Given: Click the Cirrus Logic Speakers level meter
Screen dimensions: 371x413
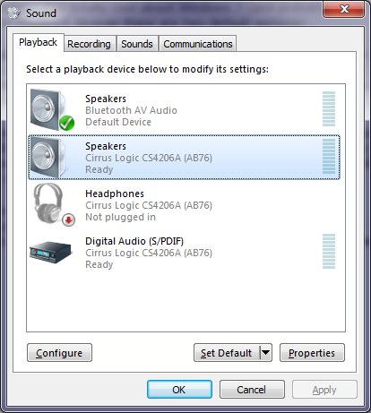Looking at the screenshot, I should point(329,156).
